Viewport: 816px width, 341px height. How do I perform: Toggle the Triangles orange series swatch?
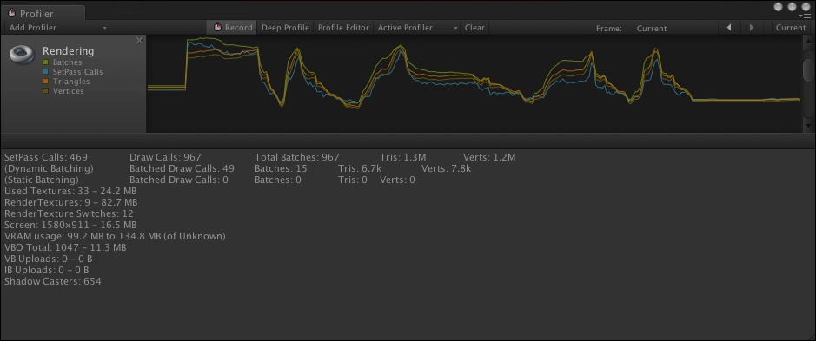pos(46,82)
